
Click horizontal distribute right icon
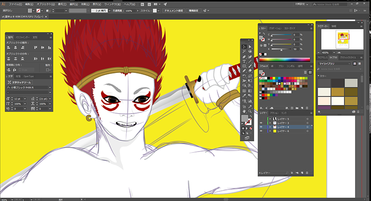(50, 59)
